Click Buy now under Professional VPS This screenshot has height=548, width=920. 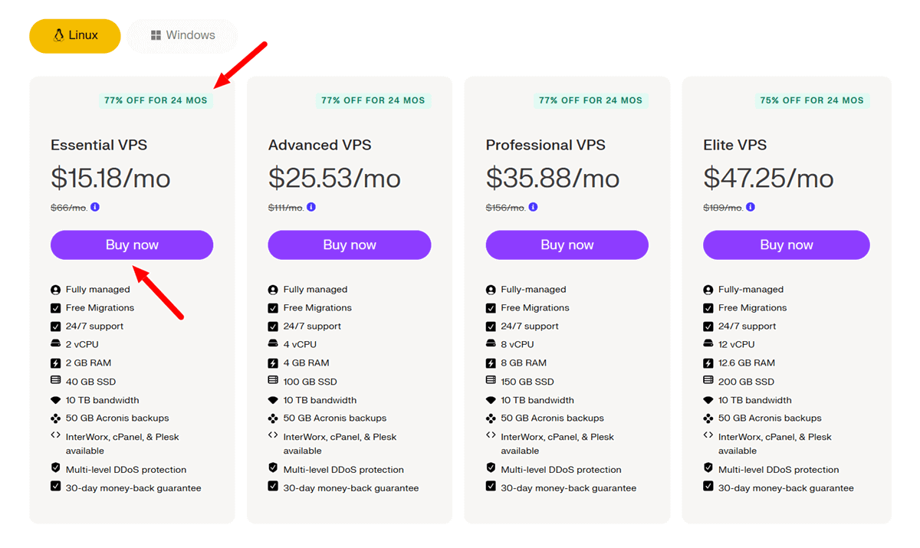[567, 244]
